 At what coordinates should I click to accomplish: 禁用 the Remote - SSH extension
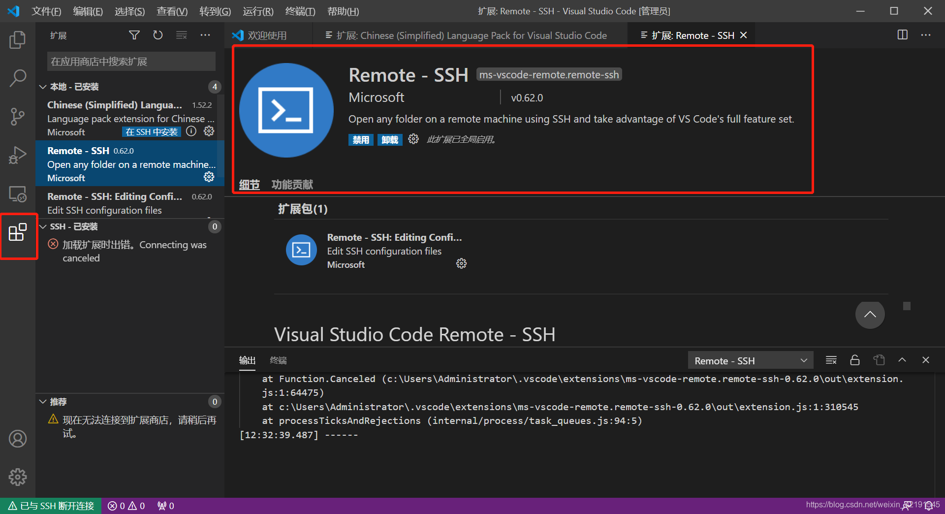[x=361, y=139]
